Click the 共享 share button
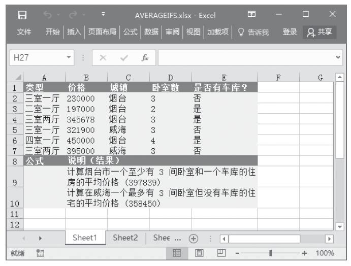The width and height of the screenshot is (351, 266). pos(323,33)
